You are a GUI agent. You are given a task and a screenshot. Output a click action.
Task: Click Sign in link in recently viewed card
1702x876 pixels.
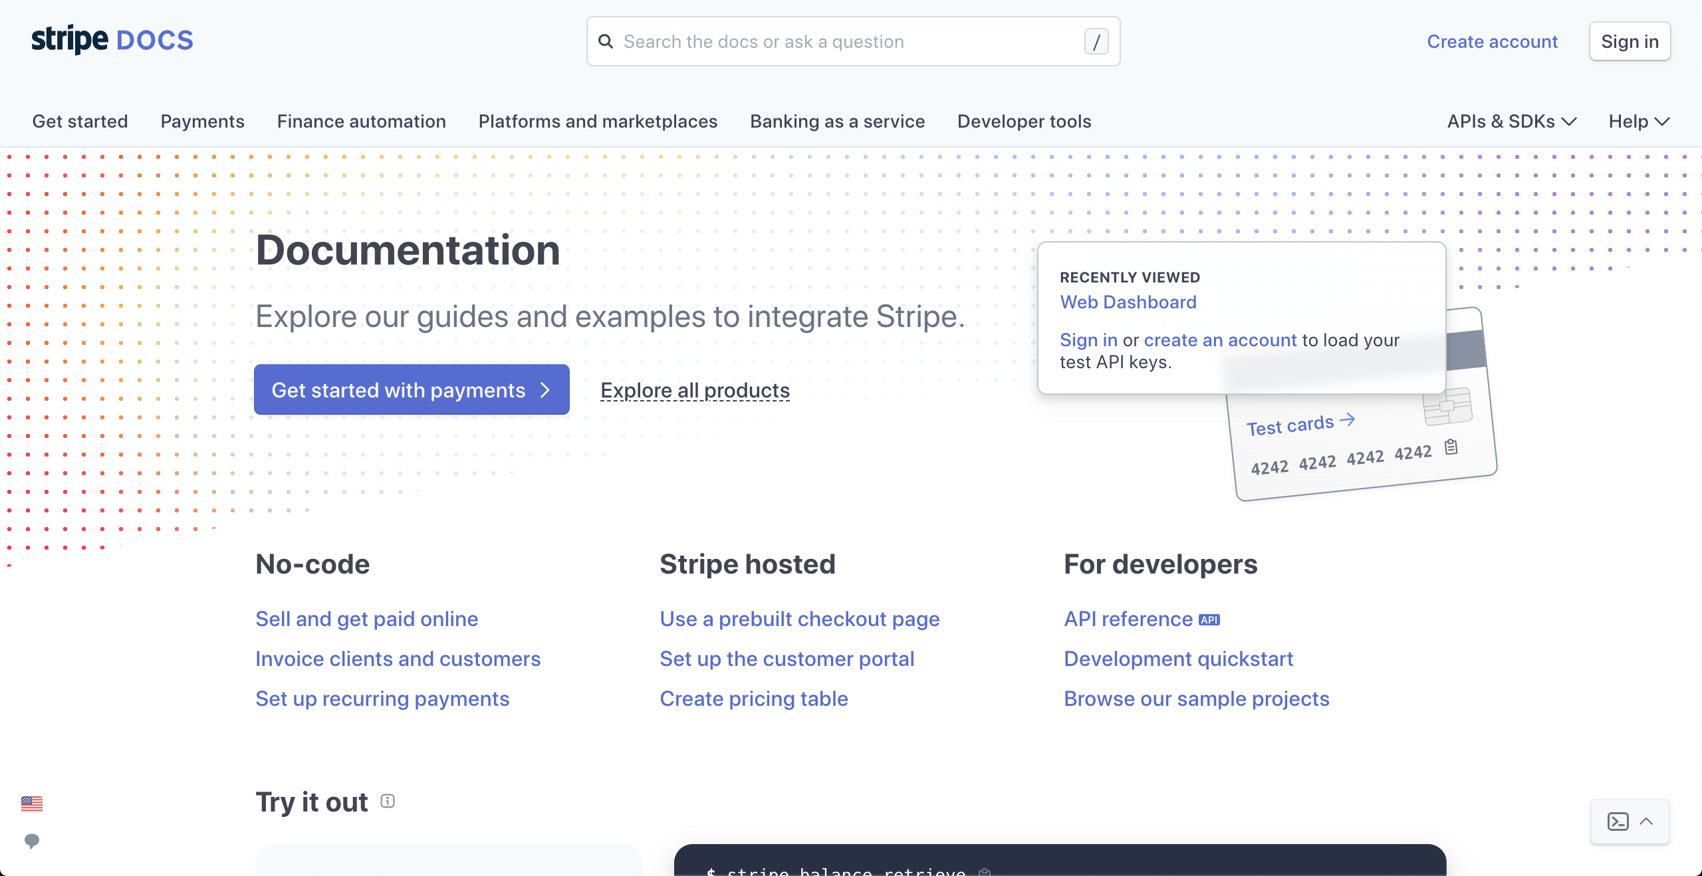(1088, 340)
